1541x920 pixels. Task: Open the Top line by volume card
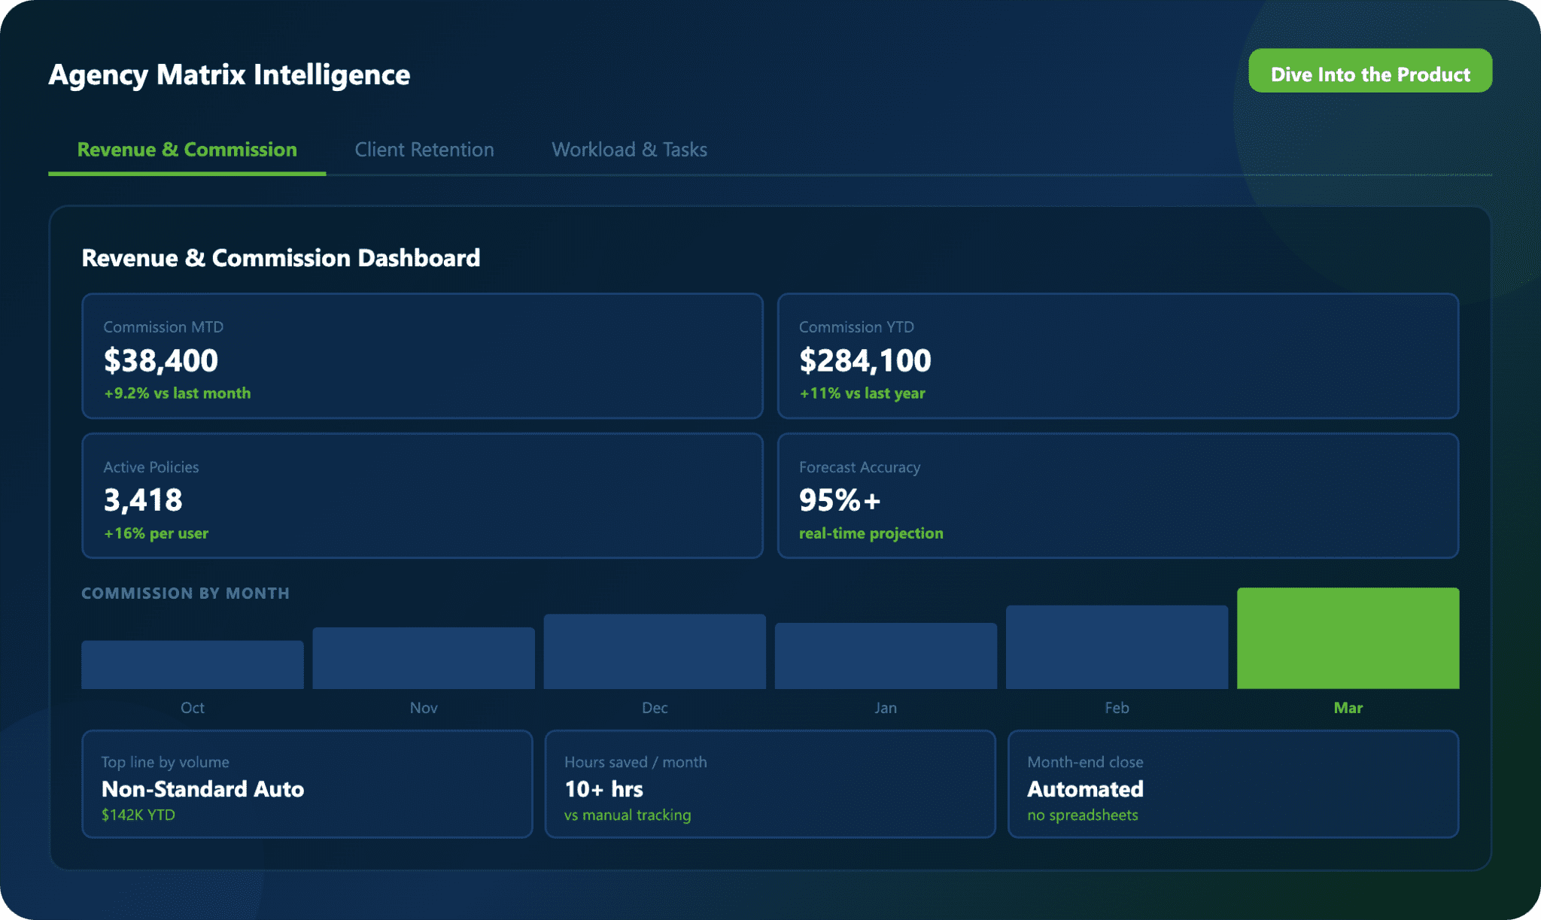click(x=307, y=784)
